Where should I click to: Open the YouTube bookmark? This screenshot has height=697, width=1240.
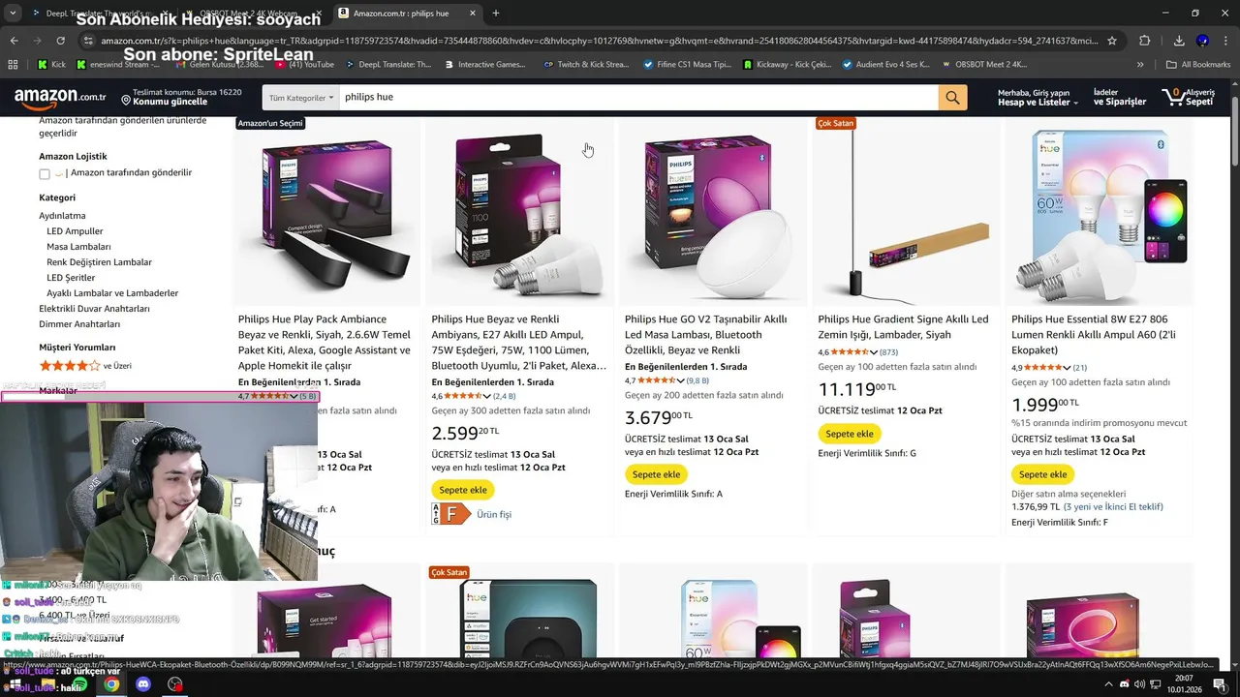pos(305,65)
